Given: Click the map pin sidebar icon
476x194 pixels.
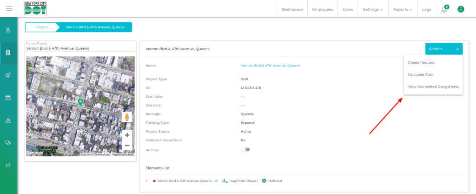Looking at the screenshot, I should (x=8, y=30).
